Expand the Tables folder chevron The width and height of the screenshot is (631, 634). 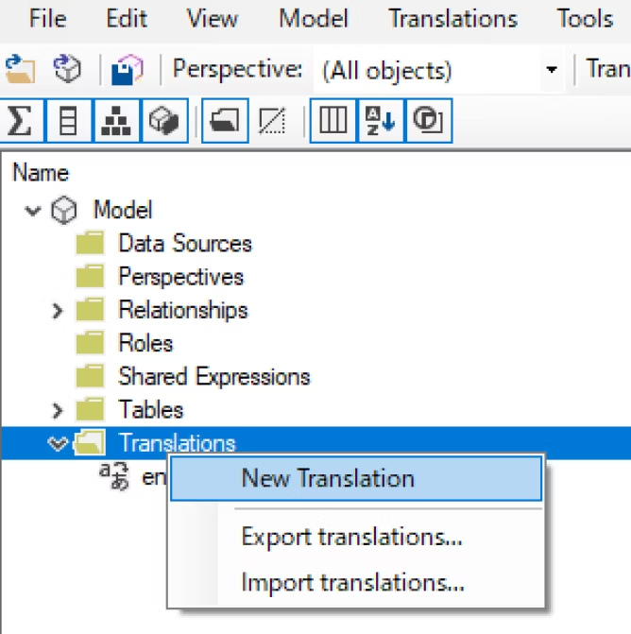coord(58,410)
